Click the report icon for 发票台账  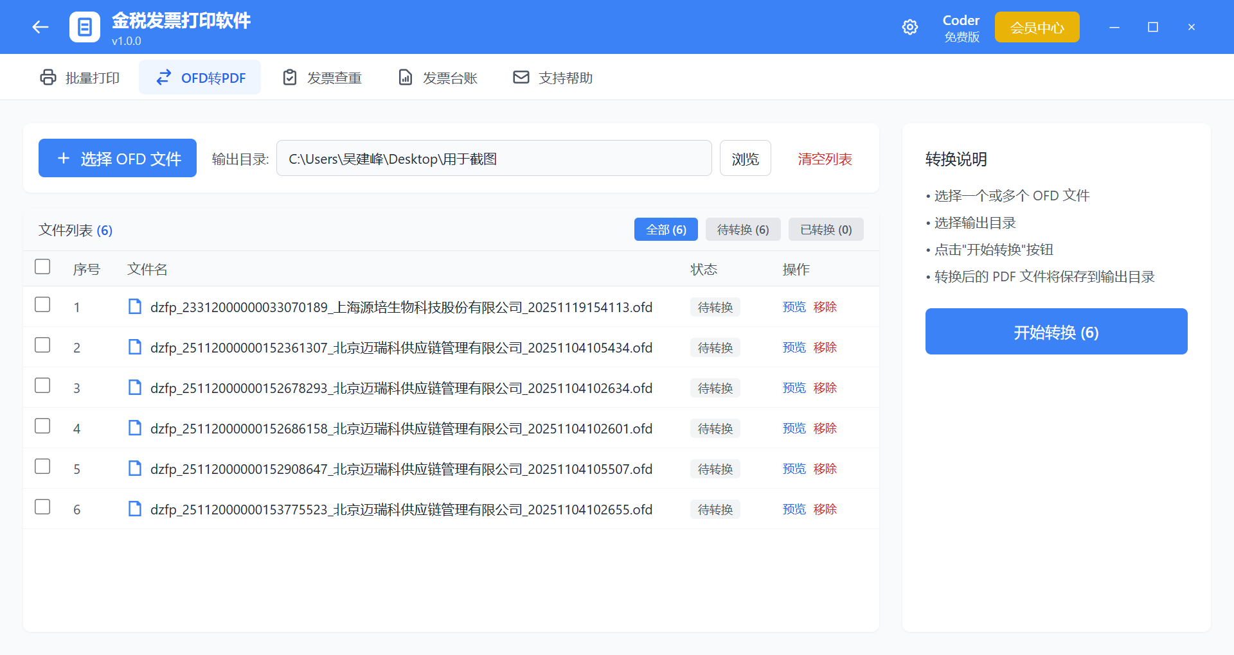(x=406, y=78)
